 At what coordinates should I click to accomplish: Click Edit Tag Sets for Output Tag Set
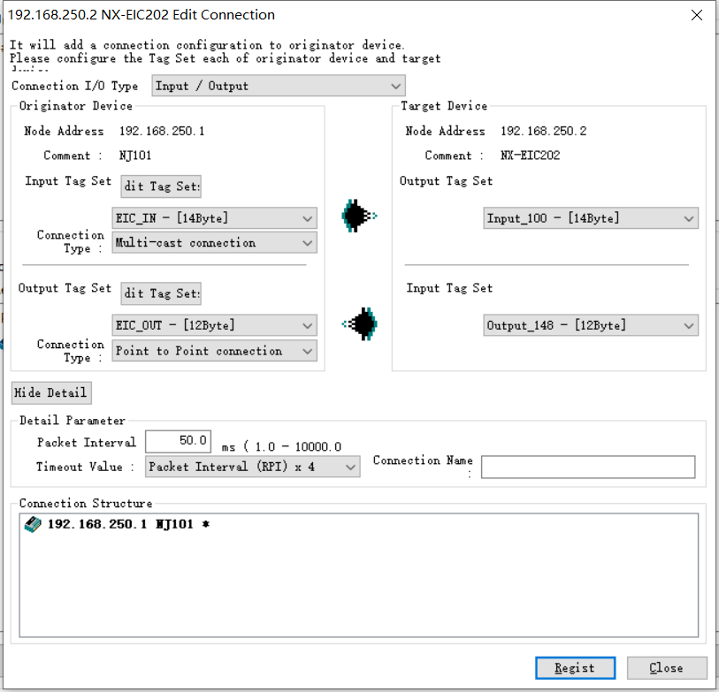[x=161, y=293]
